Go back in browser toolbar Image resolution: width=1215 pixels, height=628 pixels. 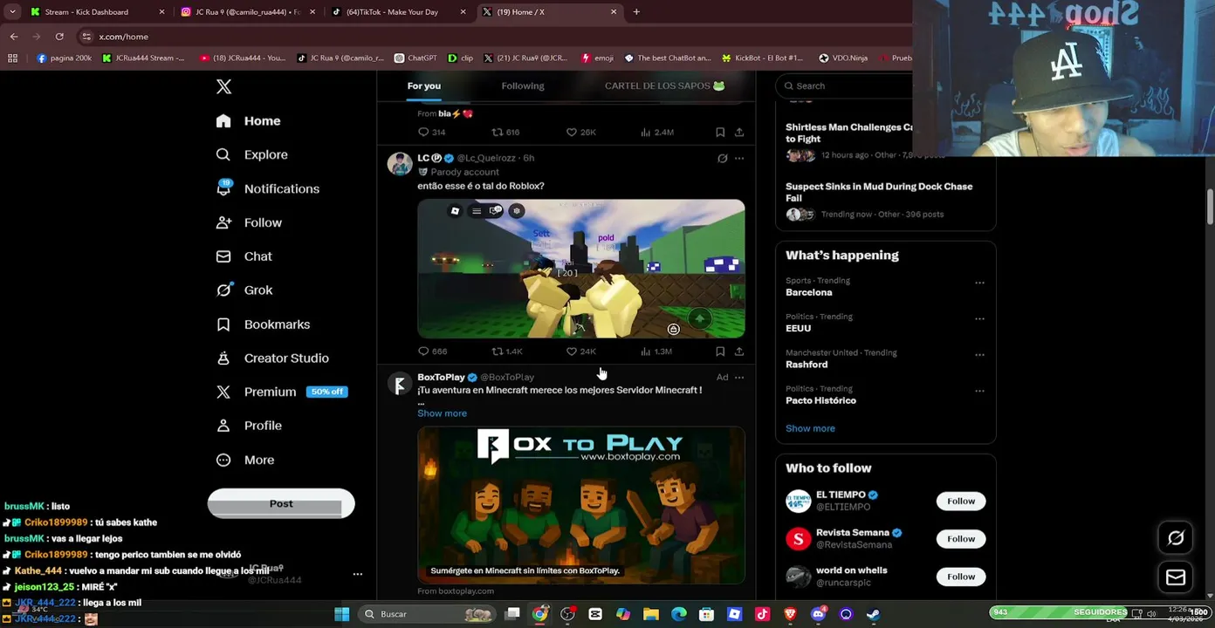pyautogui.click(x=14, y=37)
